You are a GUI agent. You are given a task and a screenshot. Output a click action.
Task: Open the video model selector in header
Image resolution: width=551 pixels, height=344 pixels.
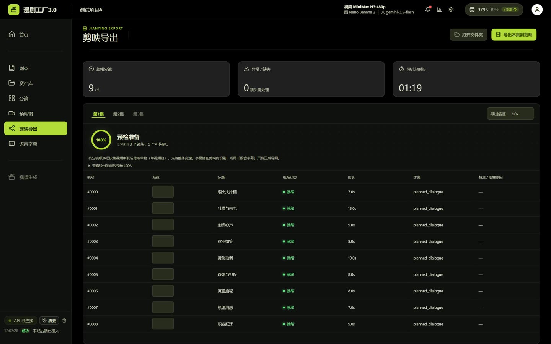click(x=365, y=7)
